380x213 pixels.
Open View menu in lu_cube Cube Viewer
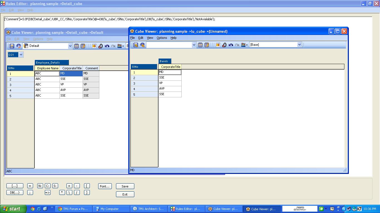point(150,38)
